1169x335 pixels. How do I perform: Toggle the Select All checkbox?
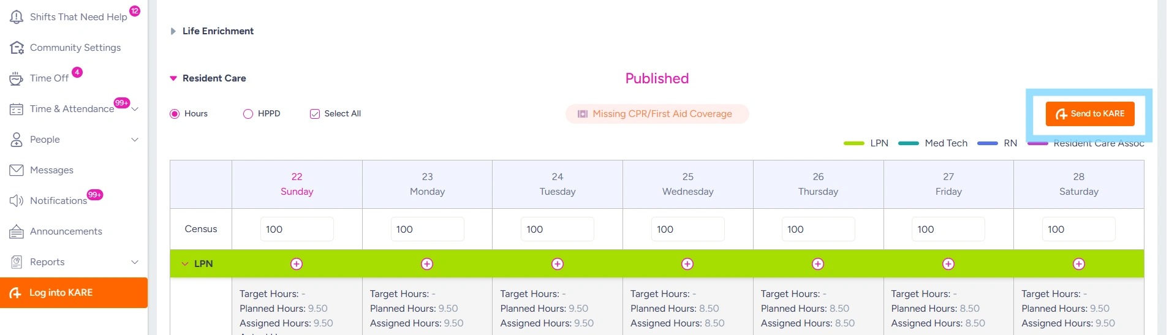point(315,114)
